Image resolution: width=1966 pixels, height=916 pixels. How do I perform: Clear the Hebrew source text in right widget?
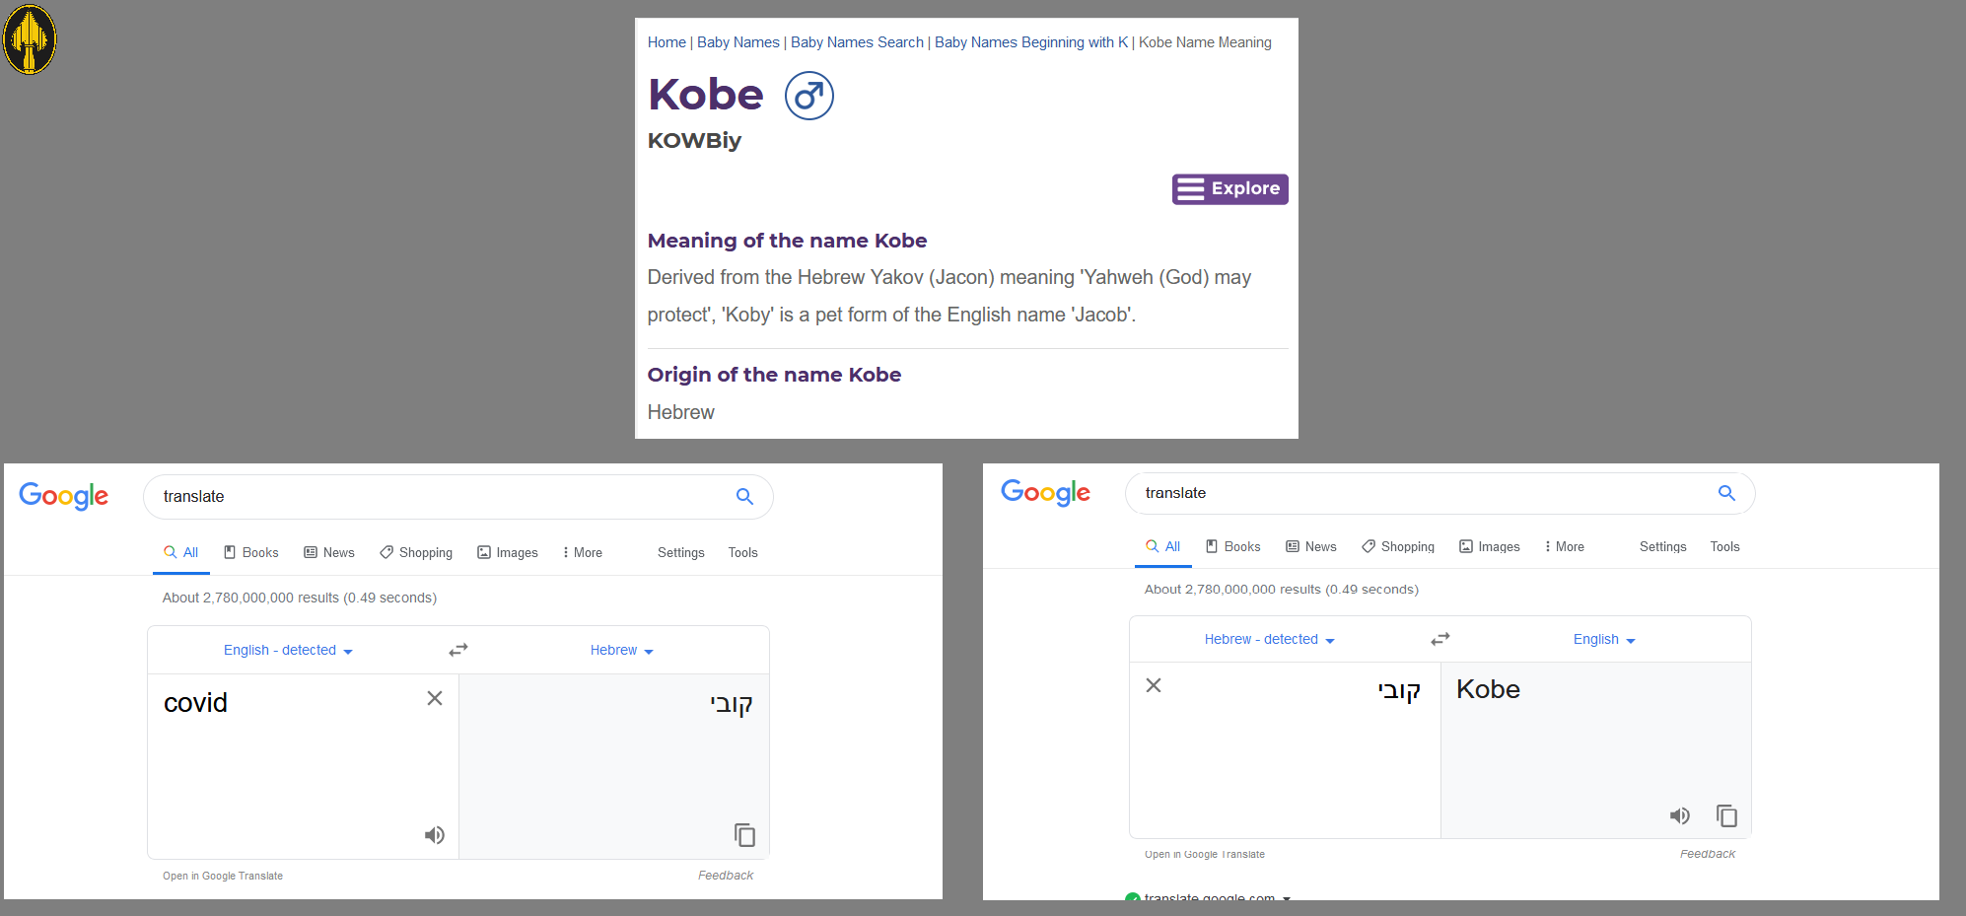[1154, 685]
